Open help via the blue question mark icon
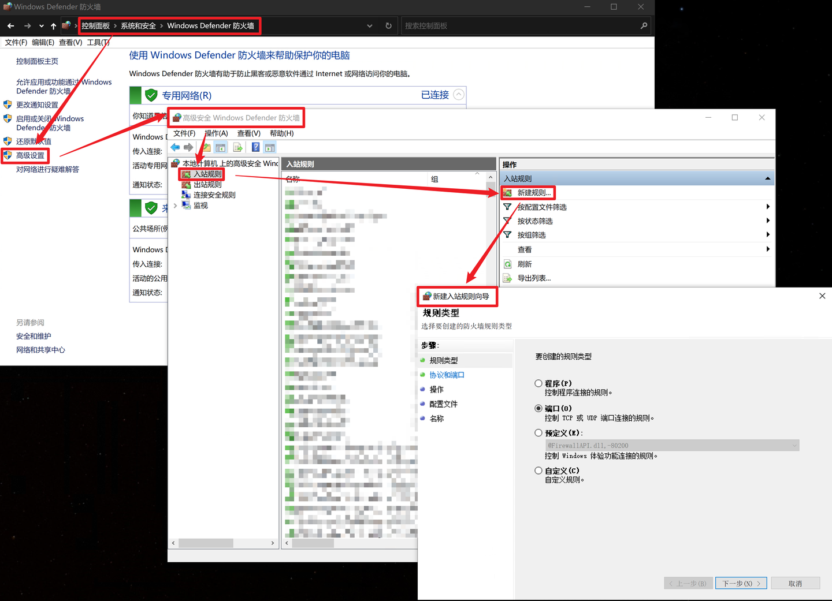The width and height of the screenshot is (832, 601). pos(255,147)
